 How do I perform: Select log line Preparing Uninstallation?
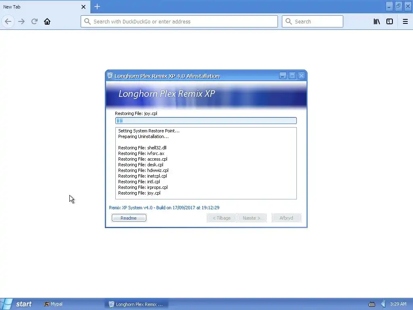click(x=143, y=136)
